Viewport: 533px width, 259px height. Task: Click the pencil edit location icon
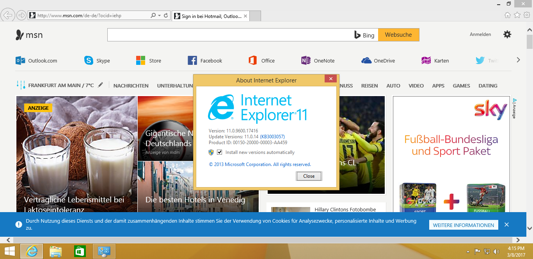[101, 85]
